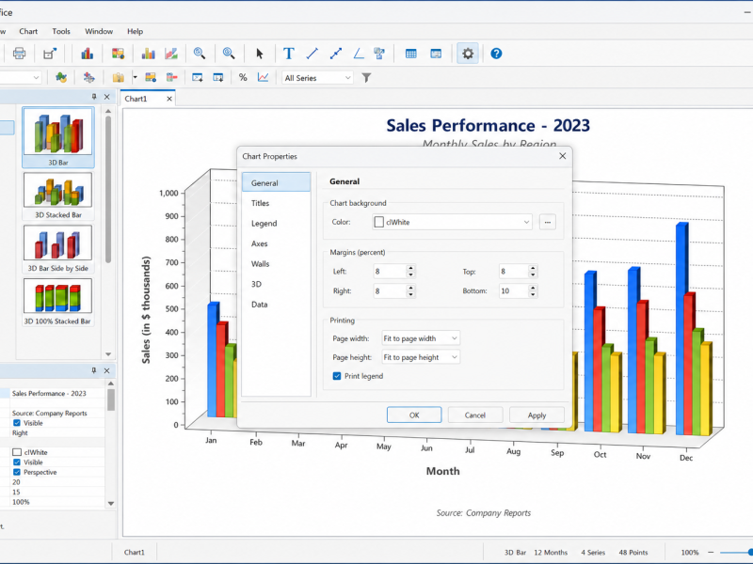Screen dimensions: 753x564
Task: Click the Right margin input field
Action: point(390,290)
